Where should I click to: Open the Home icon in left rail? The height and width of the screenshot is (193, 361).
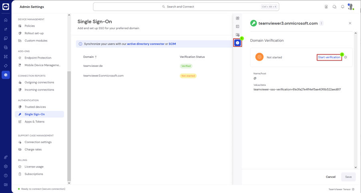[6, 20]
